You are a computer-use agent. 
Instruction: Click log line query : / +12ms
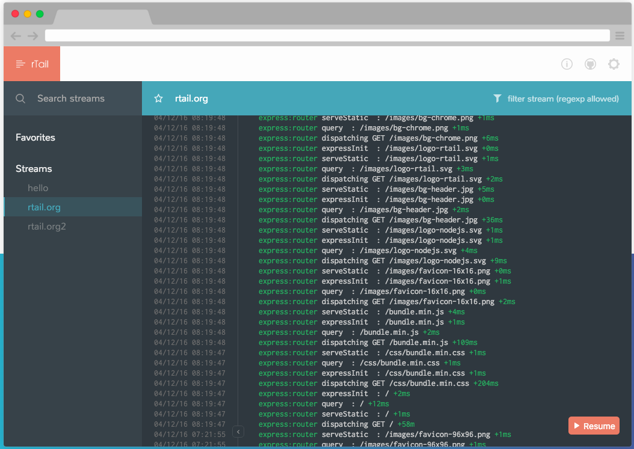[x=324, y=404]
